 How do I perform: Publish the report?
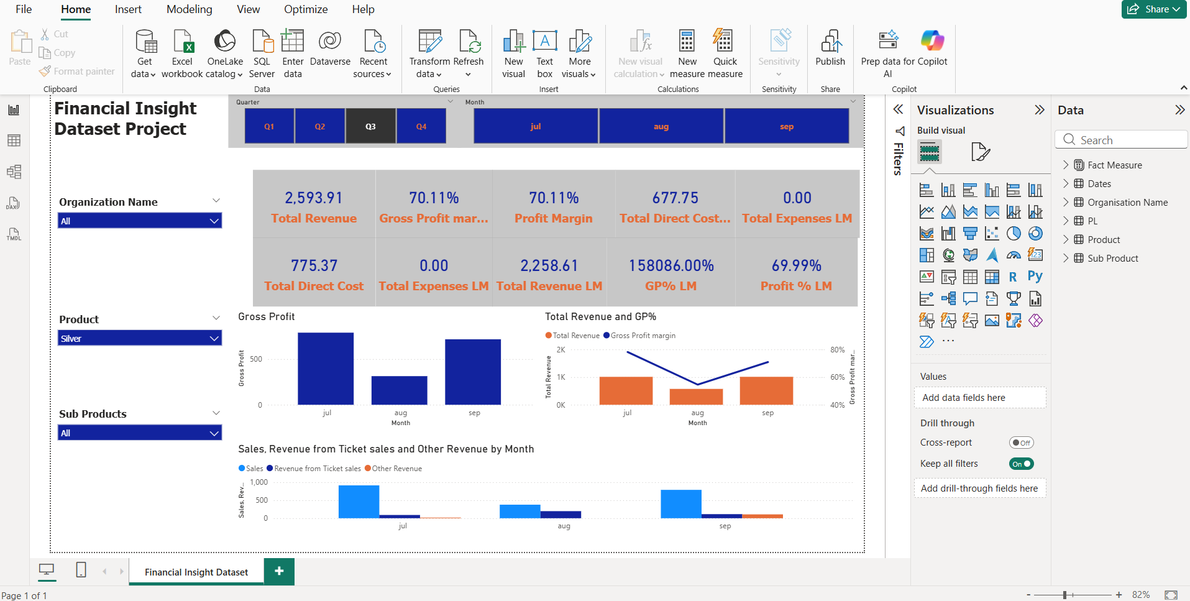(x=831, y=53)
